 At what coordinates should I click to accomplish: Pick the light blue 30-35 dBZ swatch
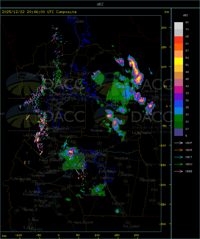[179, 111]
